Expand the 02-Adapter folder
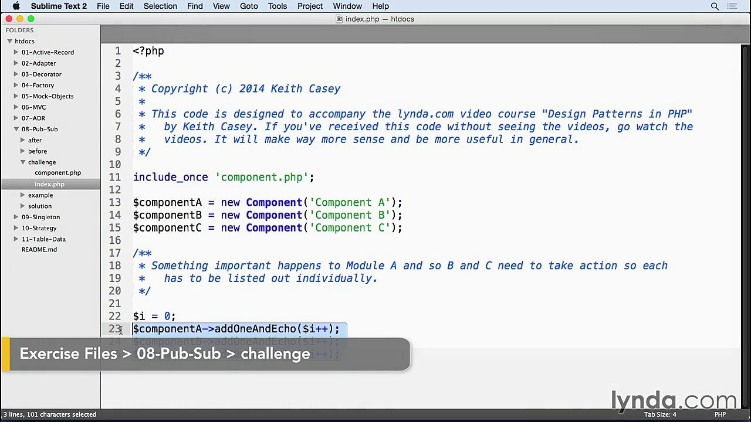Viewport: 751px width, 422px height. (x=16, y=63)
